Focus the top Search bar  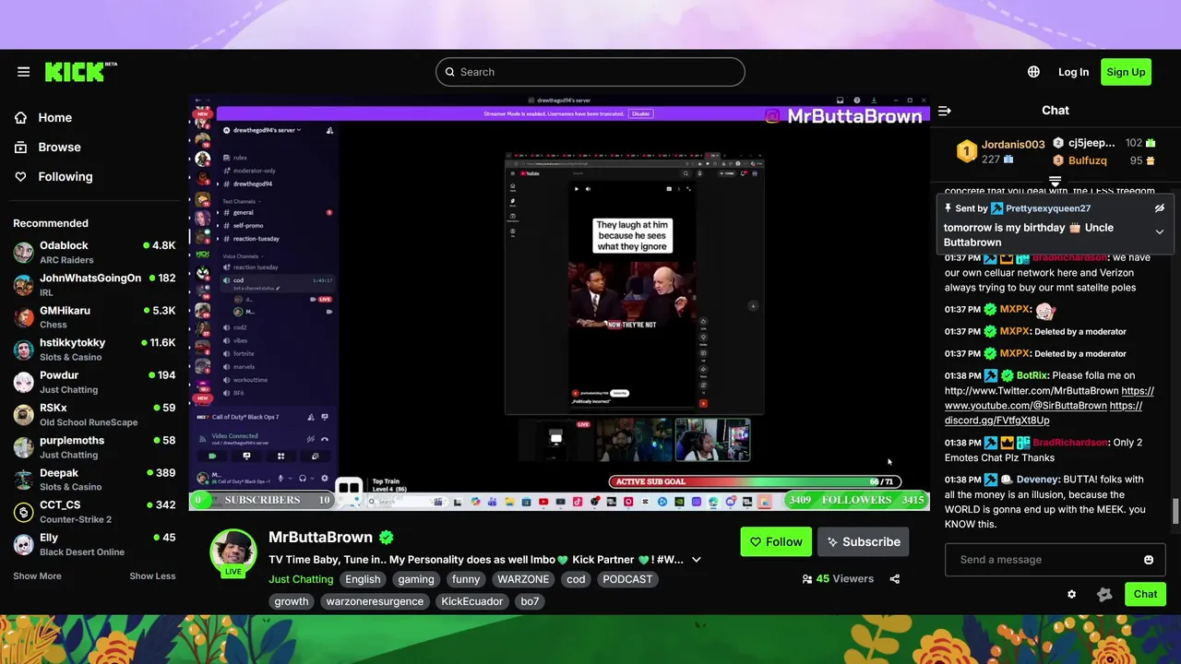point(590,72)
